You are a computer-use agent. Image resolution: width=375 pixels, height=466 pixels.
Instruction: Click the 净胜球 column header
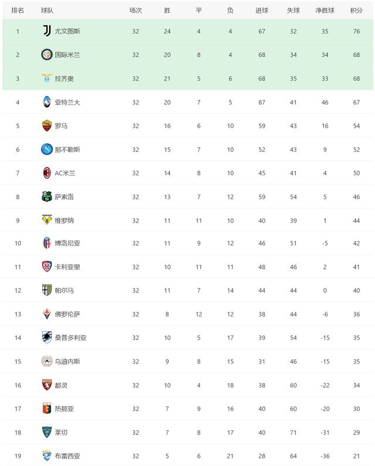point(324,10)
